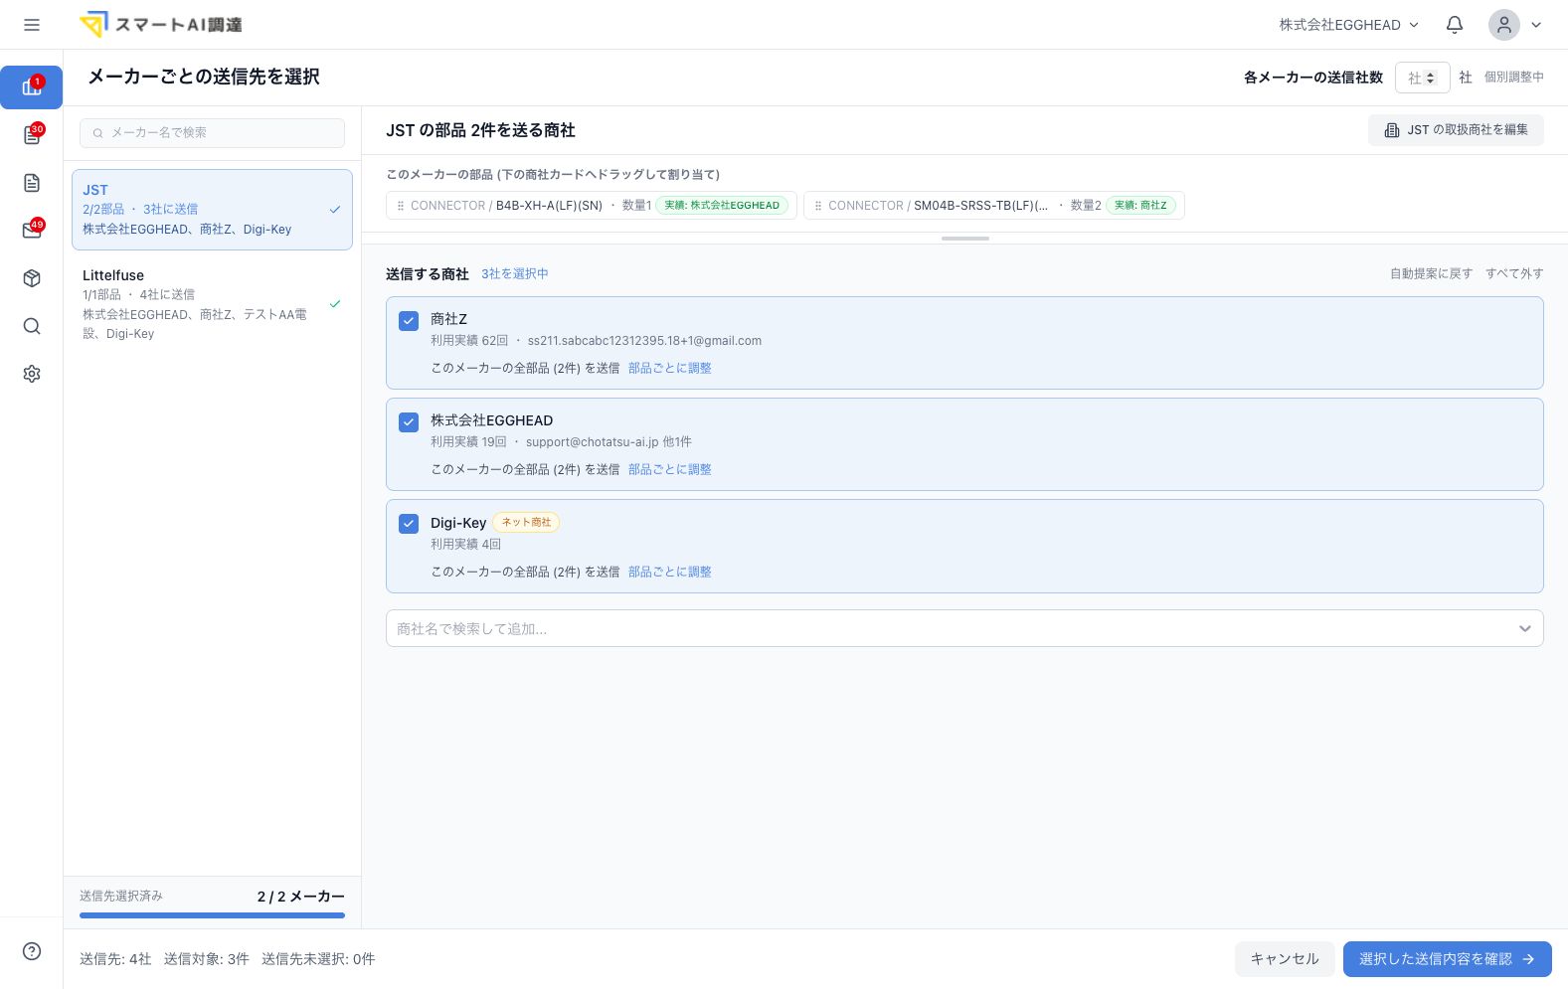Click JST の取扱商社を編集 button
1568x989 pixels.
pyautogui.click(x=1456, y=130)
